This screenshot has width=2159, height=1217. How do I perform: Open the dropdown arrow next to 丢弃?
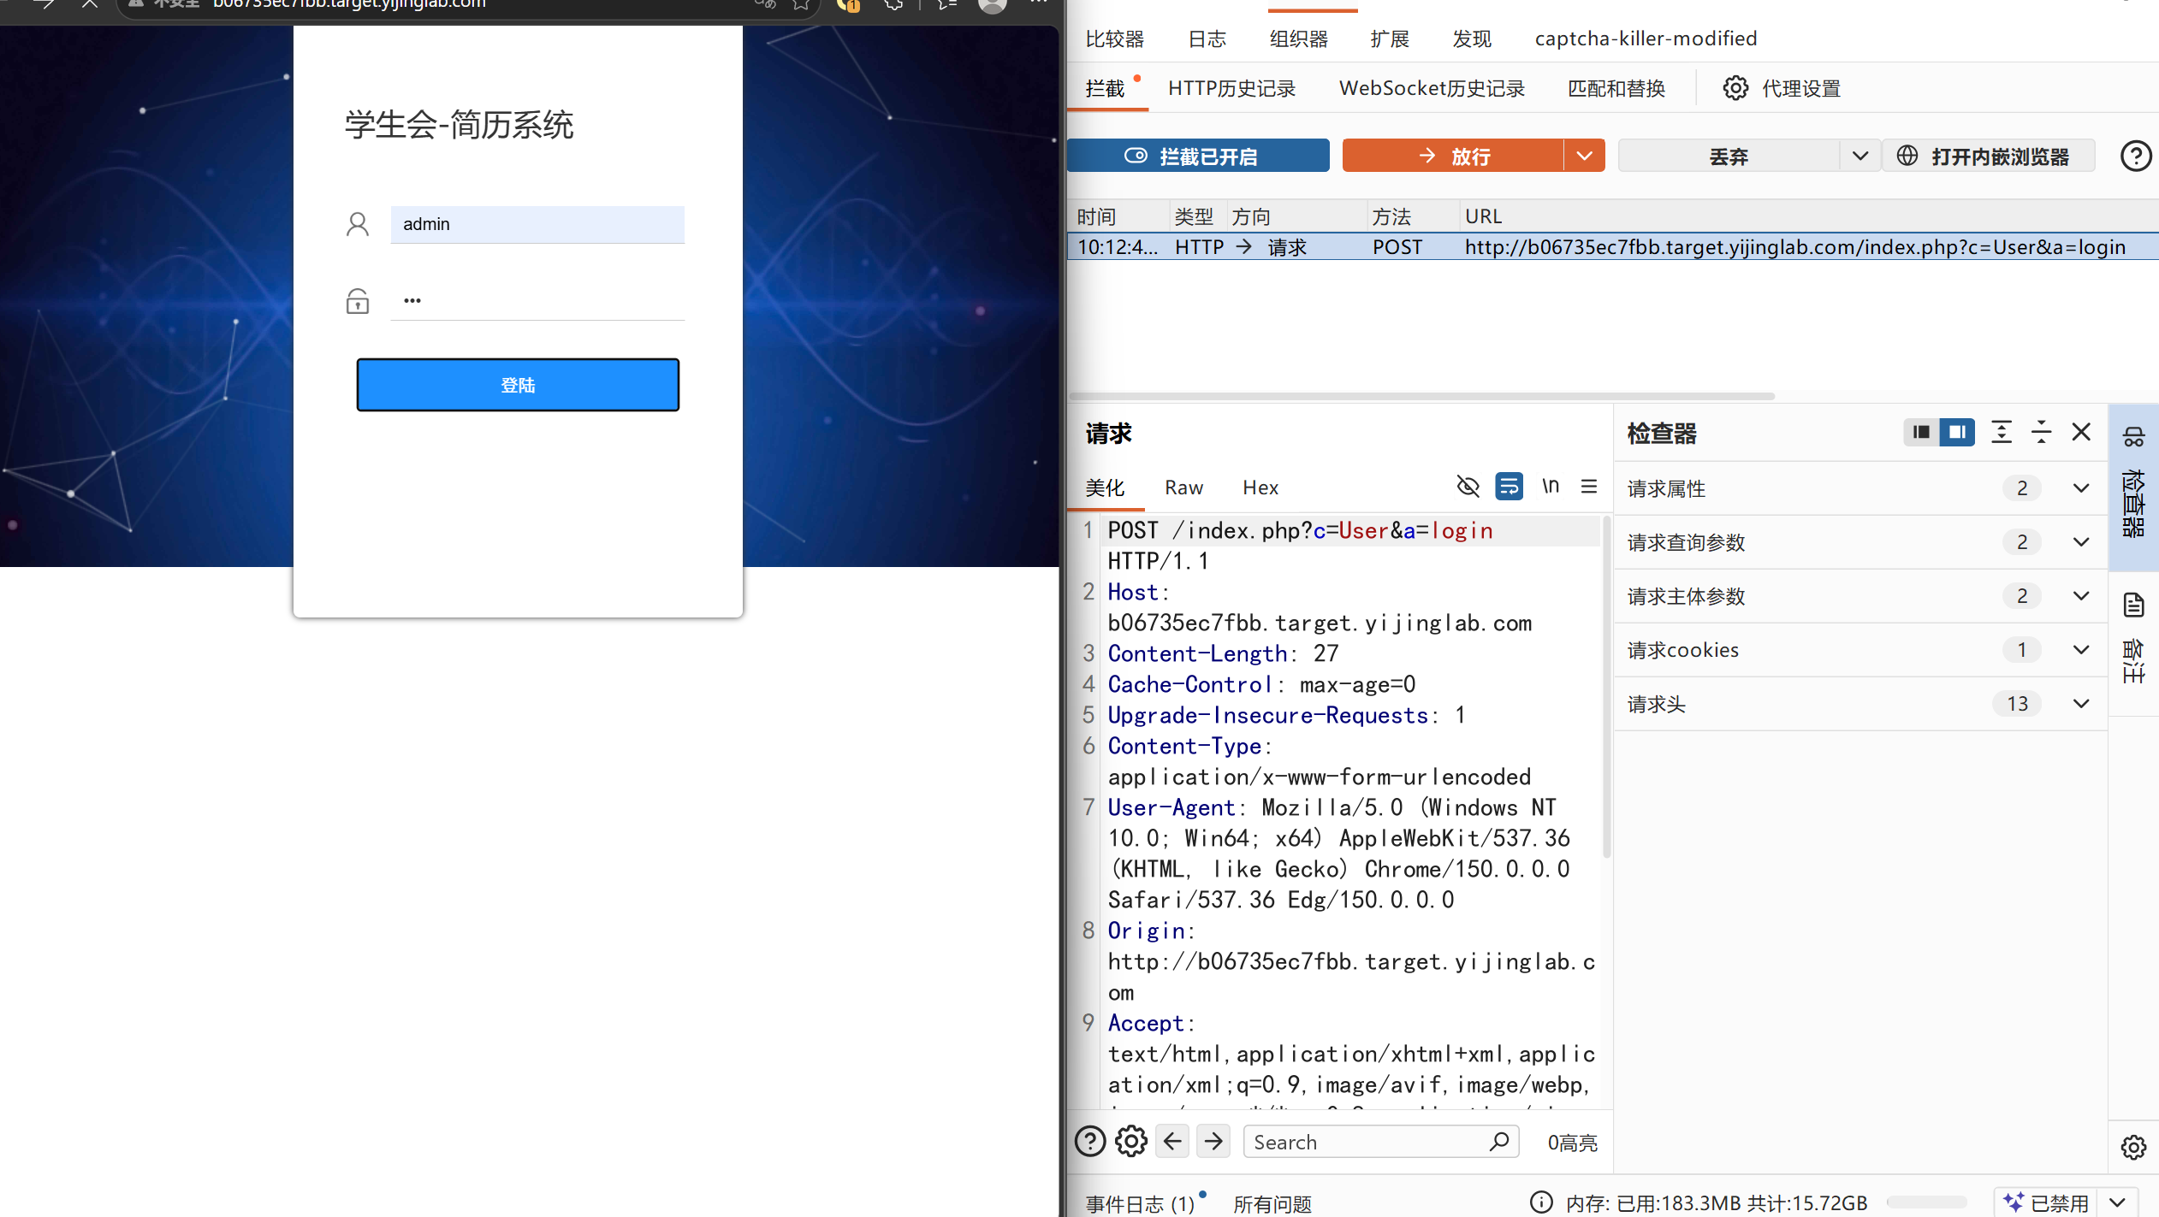[1859, 157]
